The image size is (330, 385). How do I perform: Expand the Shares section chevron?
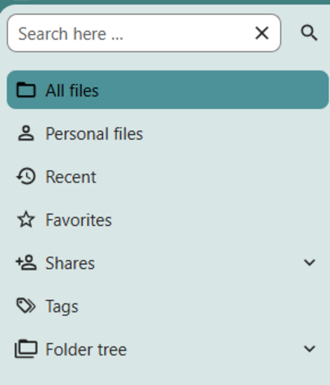pyautogui.click(x=310, y=263)
